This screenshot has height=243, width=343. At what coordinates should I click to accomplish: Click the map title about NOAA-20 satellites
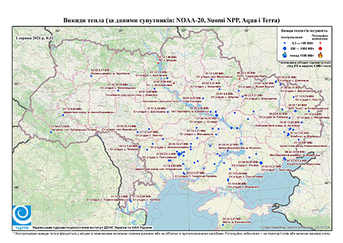tap(171, 20)
